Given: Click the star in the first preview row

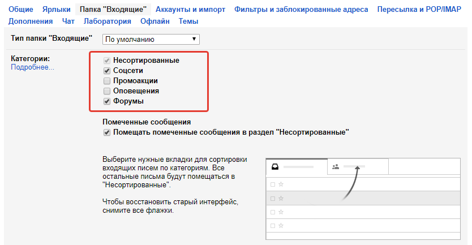Looking at the screenshot, I should tap(281, 184).
